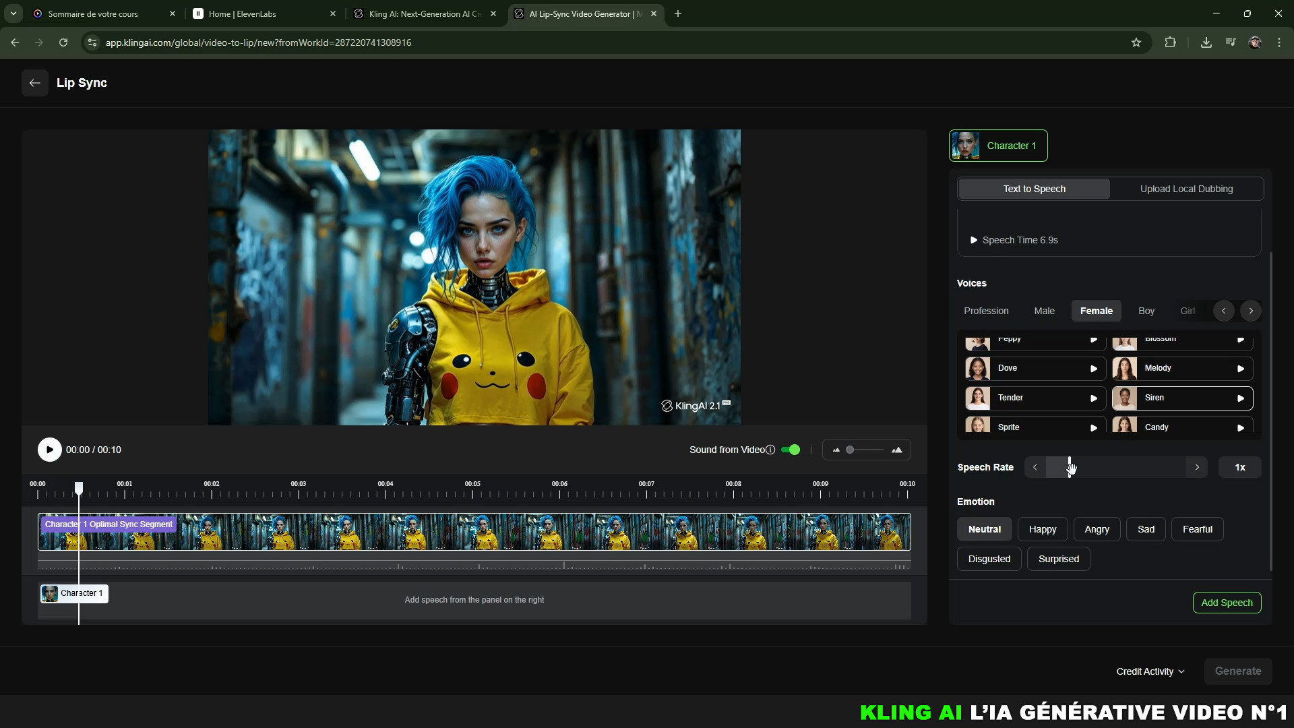
Task: Toggle Sound from Video switch
Action: point(791,450)
